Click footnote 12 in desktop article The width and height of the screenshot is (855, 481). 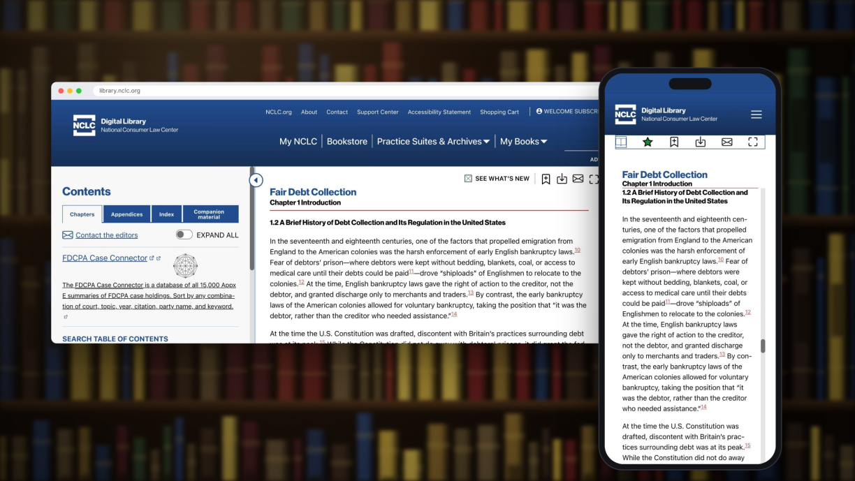[x=301, y=281]
